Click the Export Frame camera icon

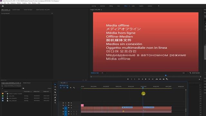(164, 79)
